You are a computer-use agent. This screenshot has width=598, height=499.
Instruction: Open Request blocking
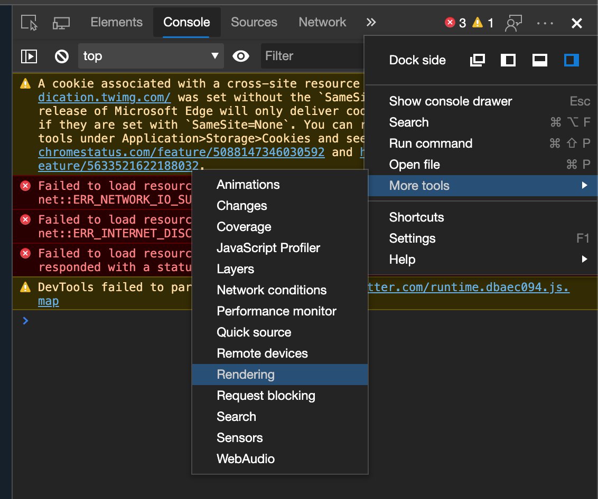[280, 396]
